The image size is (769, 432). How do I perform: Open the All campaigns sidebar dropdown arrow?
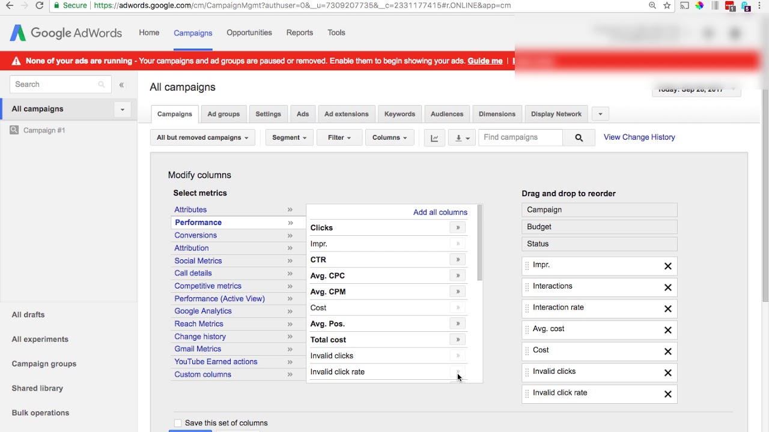point(122,109)
